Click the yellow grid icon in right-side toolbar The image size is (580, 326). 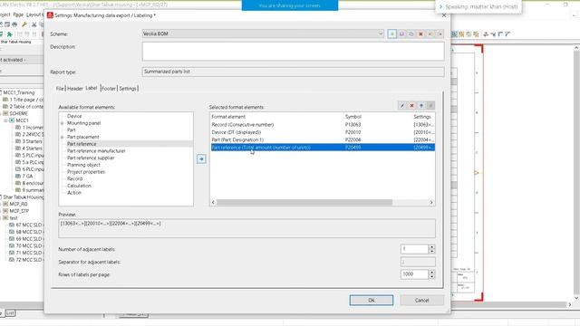(461, 34)
